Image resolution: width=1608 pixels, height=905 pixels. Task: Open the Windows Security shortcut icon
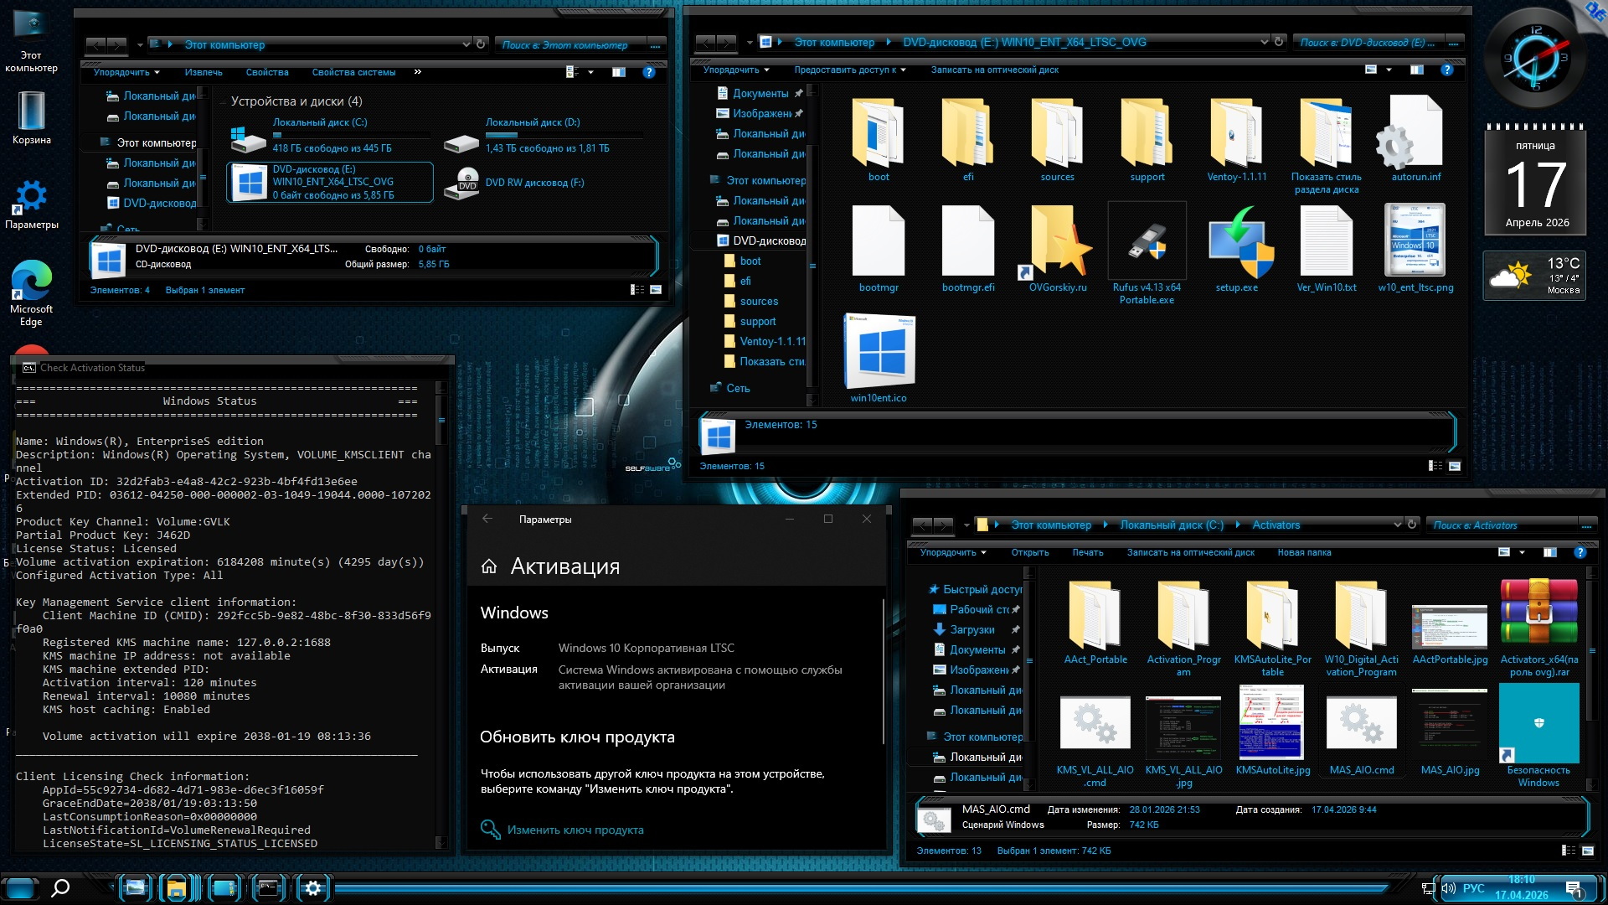[1538, 724]
